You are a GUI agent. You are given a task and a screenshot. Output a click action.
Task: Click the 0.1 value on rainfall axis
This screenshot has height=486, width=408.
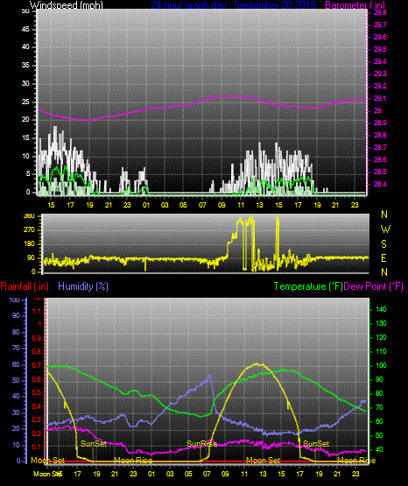coord(37,447)
